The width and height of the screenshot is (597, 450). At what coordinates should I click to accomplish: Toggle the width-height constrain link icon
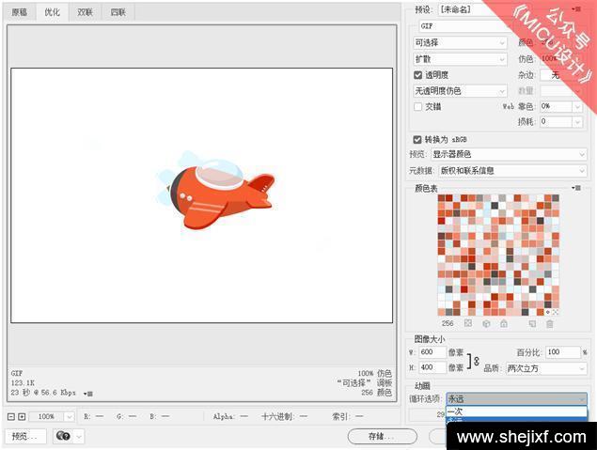coord(475,360)
